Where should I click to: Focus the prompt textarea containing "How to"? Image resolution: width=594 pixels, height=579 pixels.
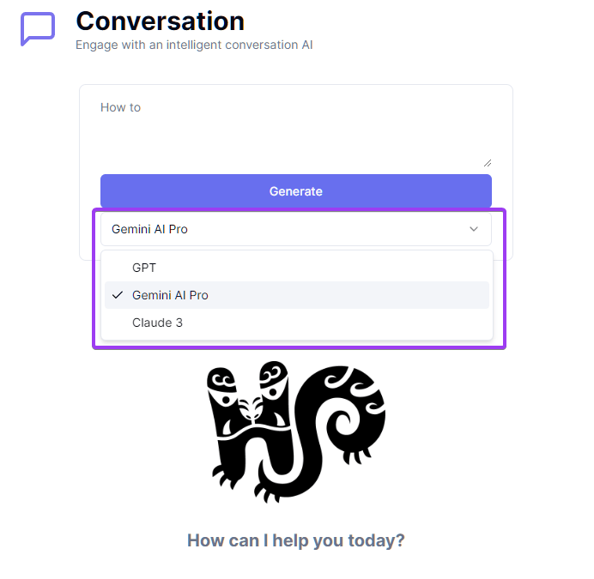(296, 132)
